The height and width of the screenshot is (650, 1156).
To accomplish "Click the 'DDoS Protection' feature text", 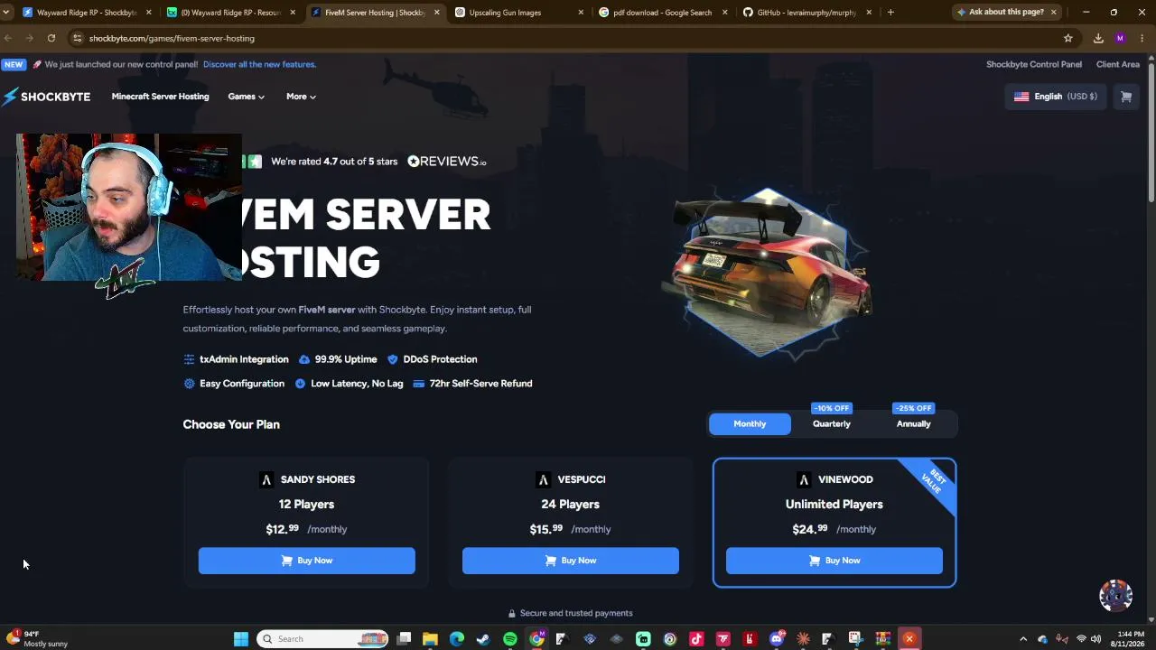I will (x=440, y=359).
